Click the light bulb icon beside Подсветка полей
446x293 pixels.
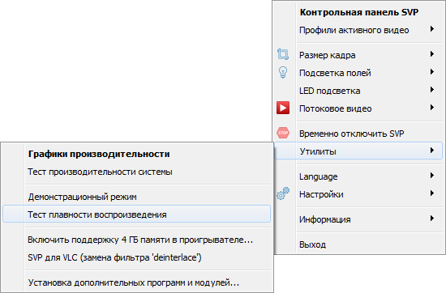coord(283,72)
